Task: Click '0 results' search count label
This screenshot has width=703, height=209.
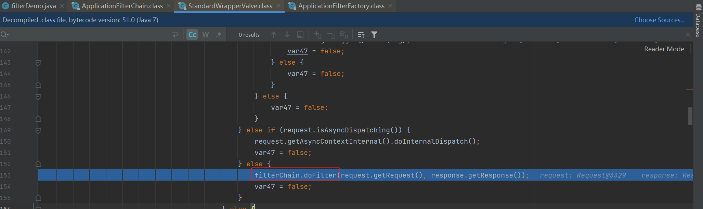Action: coord(249,35)
